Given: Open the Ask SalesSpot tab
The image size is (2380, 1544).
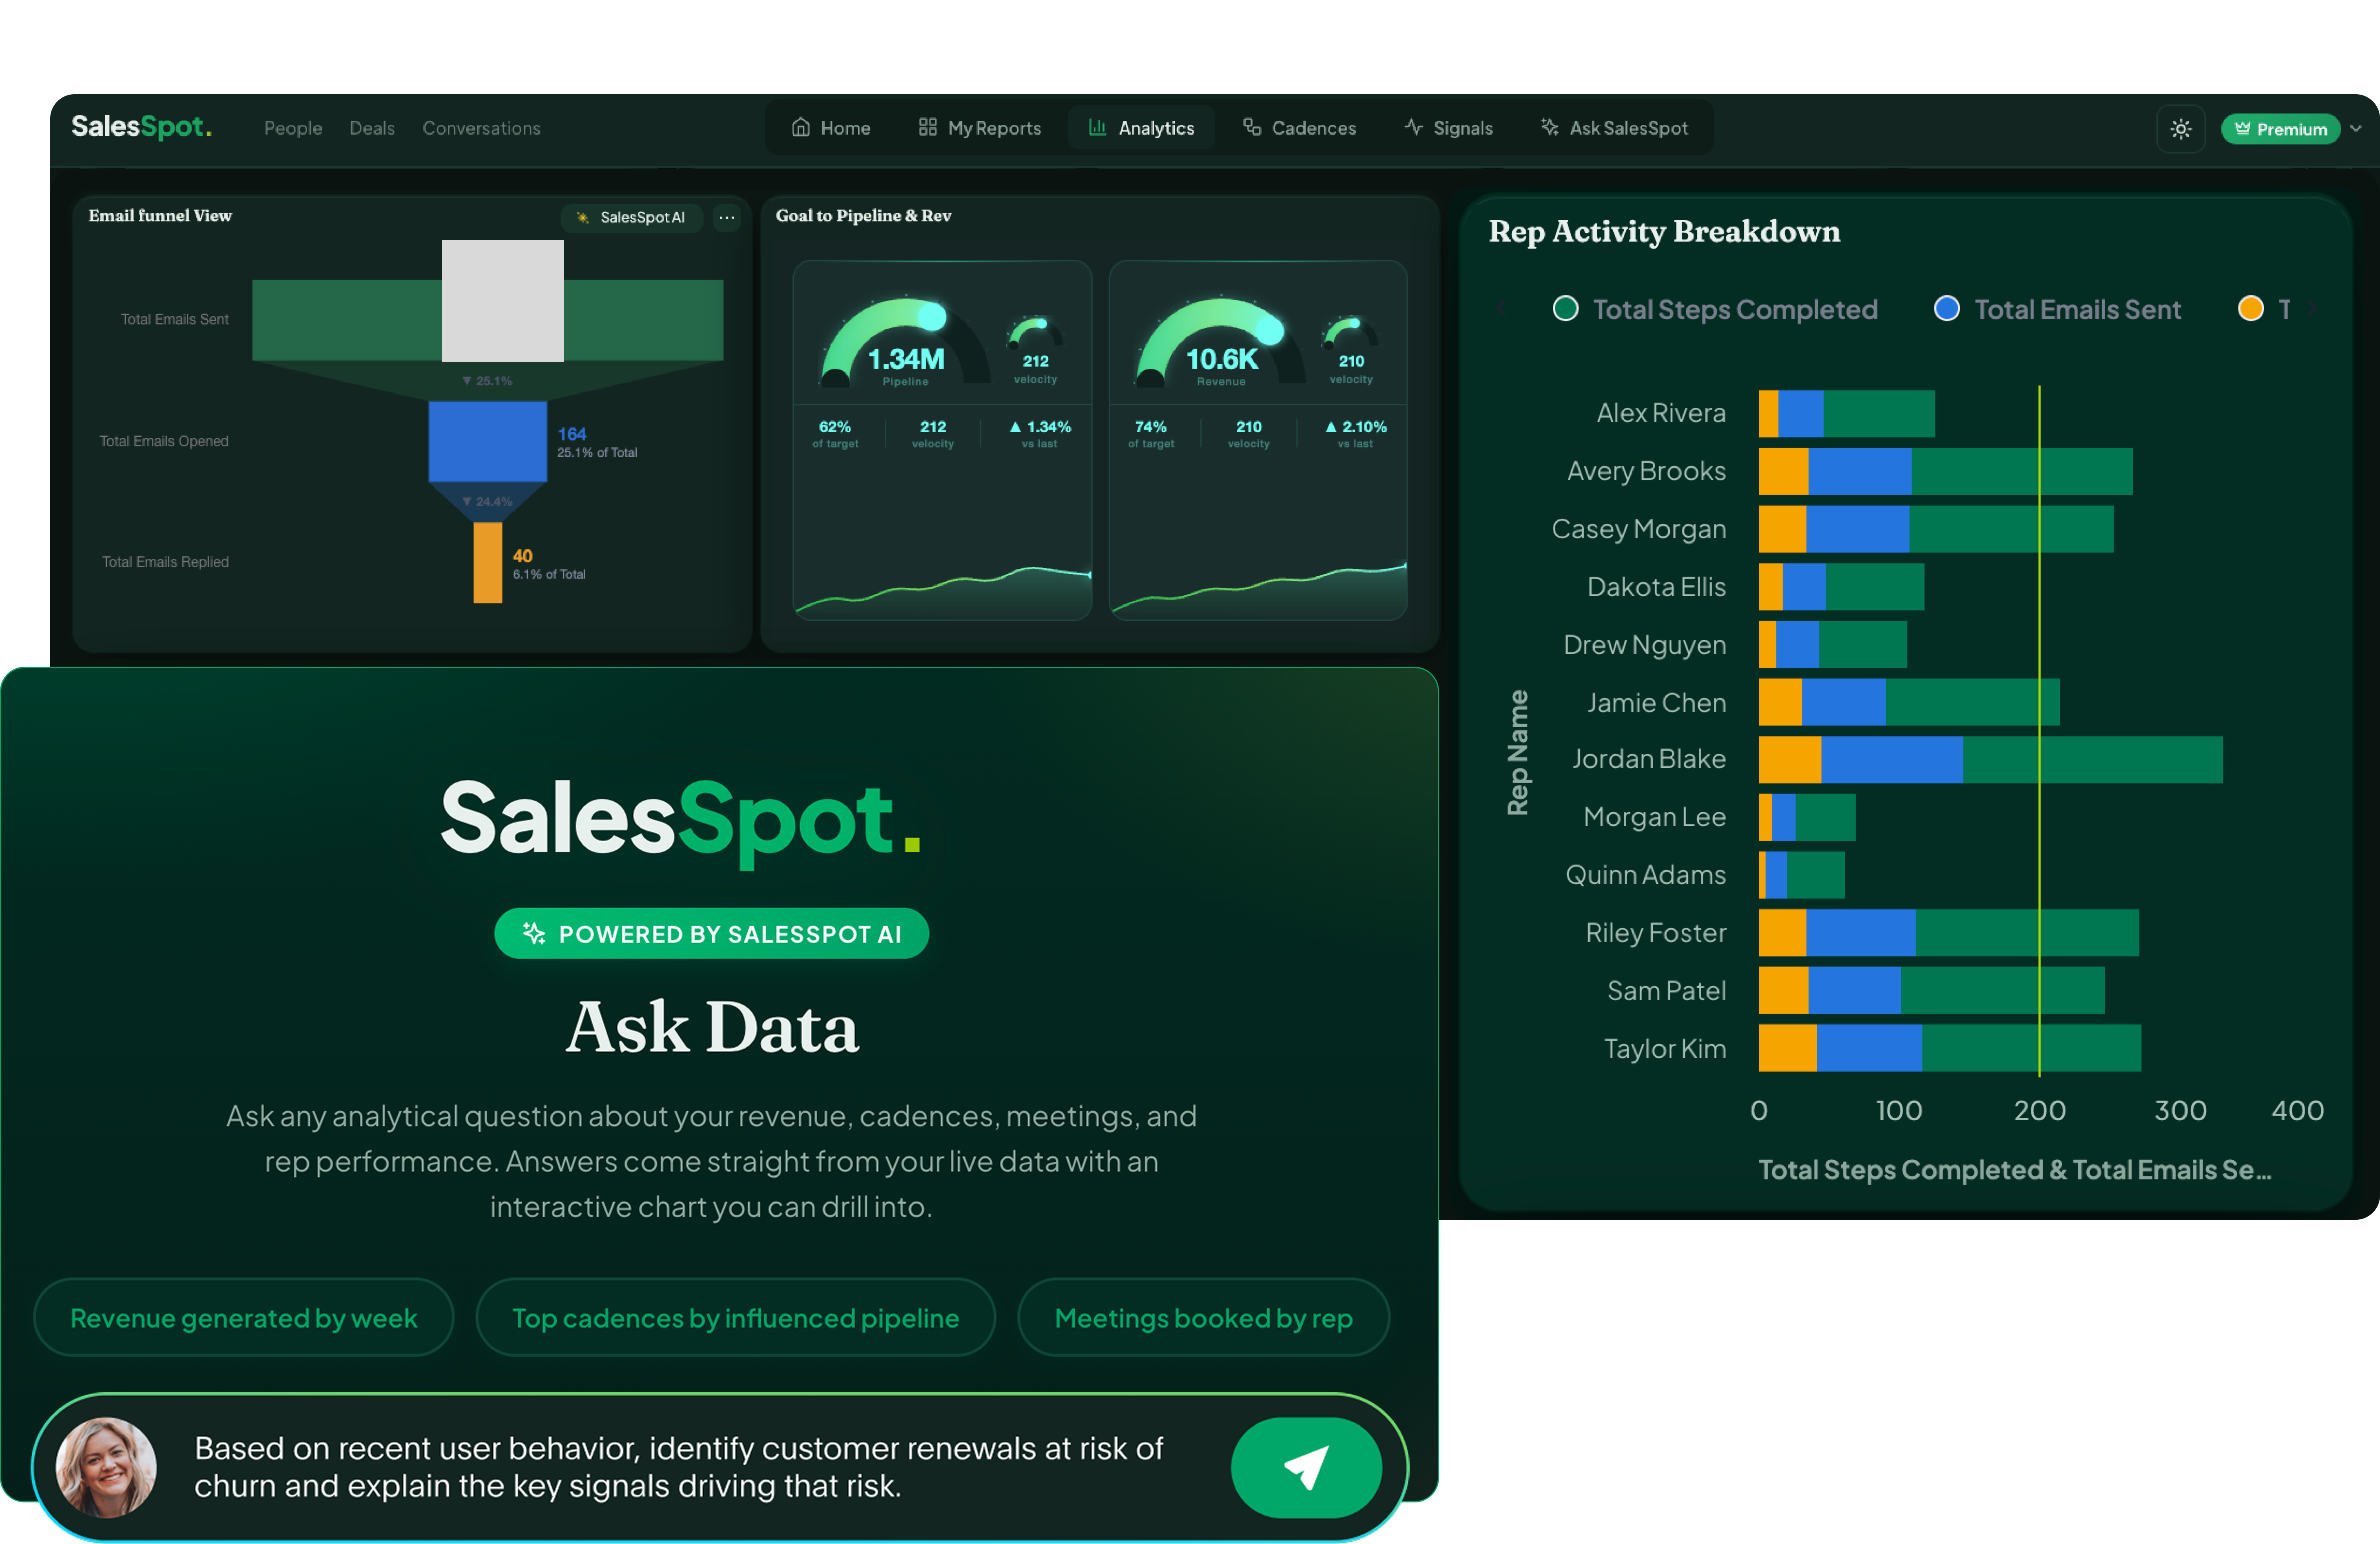Looking at the screenshot, I should point(1614,128).
